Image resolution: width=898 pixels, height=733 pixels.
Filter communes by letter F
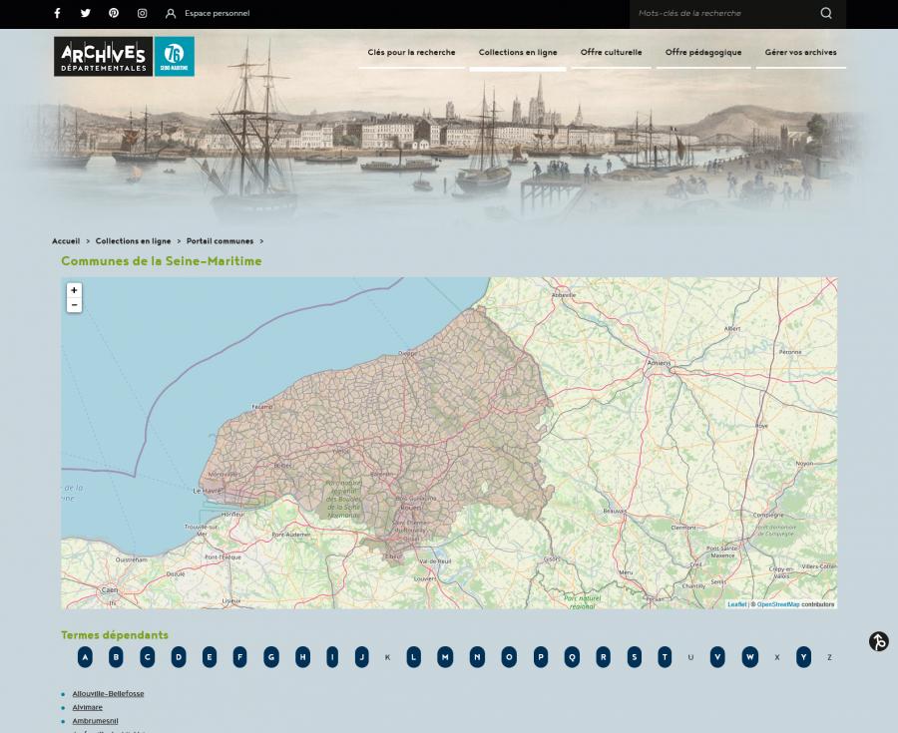point(239,657)
